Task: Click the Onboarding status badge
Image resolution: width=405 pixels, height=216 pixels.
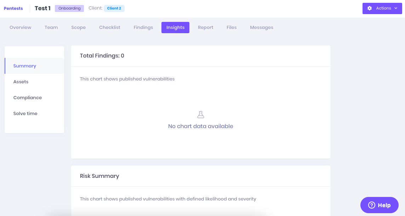Action: (x=69, y=8)
